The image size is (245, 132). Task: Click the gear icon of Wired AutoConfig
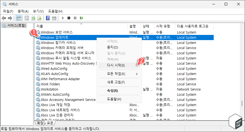38,68
